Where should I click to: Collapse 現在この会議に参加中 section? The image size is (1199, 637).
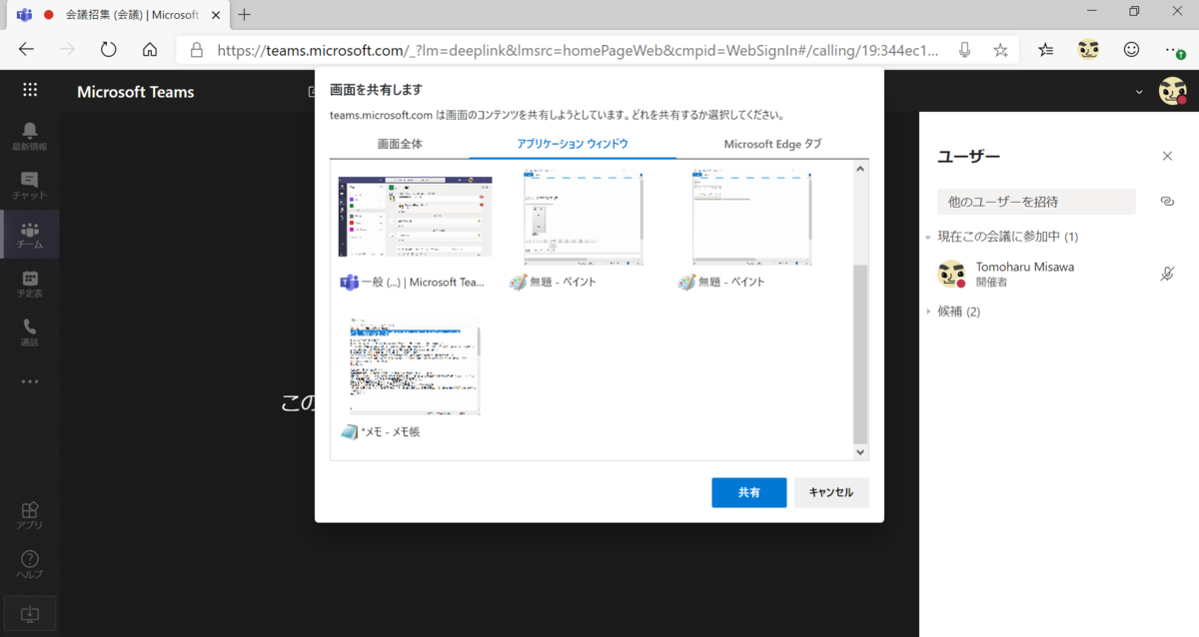point(928,238)
